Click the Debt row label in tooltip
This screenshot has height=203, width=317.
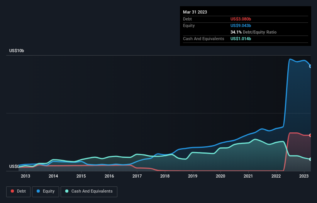pyautogui.click(x=187, y=19)
